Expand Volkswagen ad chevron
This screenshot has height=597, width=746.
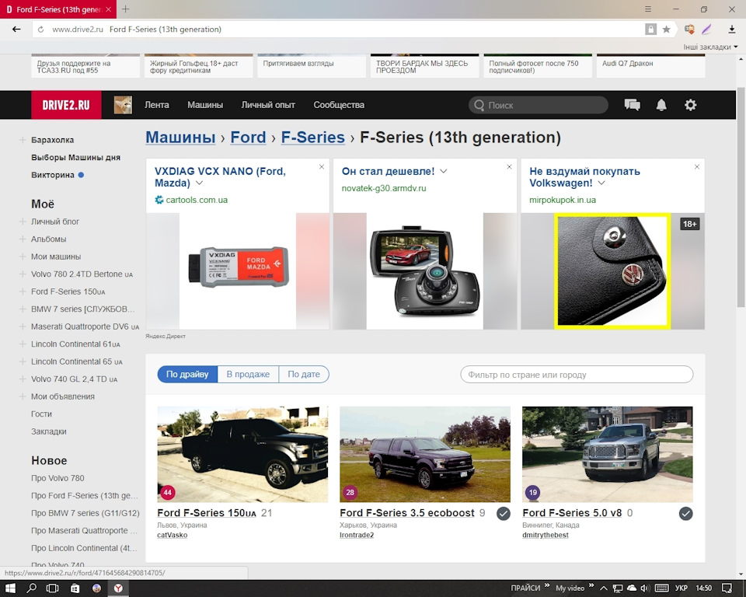pos(601,183)
